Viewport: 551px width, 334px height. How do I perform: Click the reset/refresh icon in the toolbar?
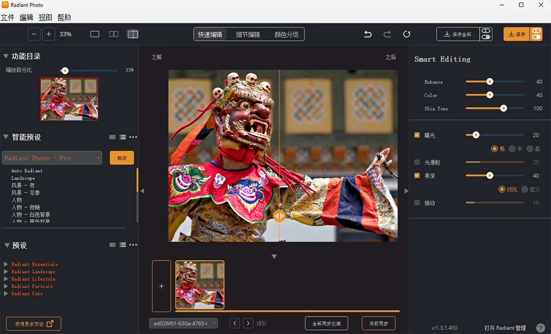406,34
